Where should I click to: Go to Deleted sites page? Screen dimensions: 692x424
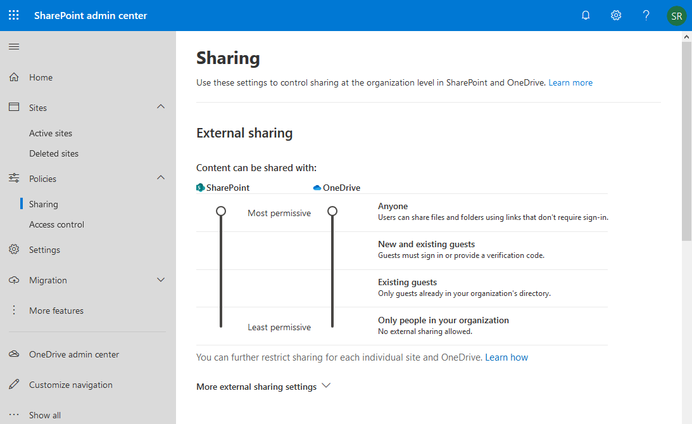[x=53, y=153]
